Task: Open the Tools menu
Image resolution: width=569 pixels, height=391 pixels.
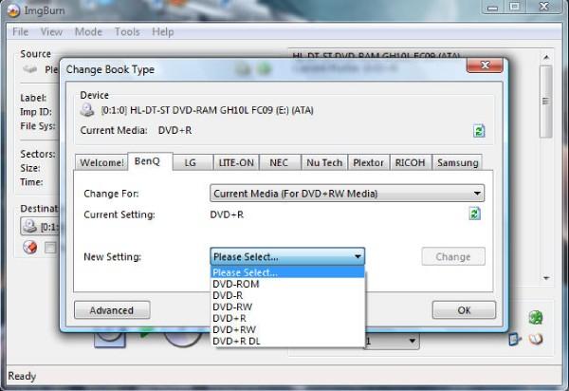Action: click(127, 32)
